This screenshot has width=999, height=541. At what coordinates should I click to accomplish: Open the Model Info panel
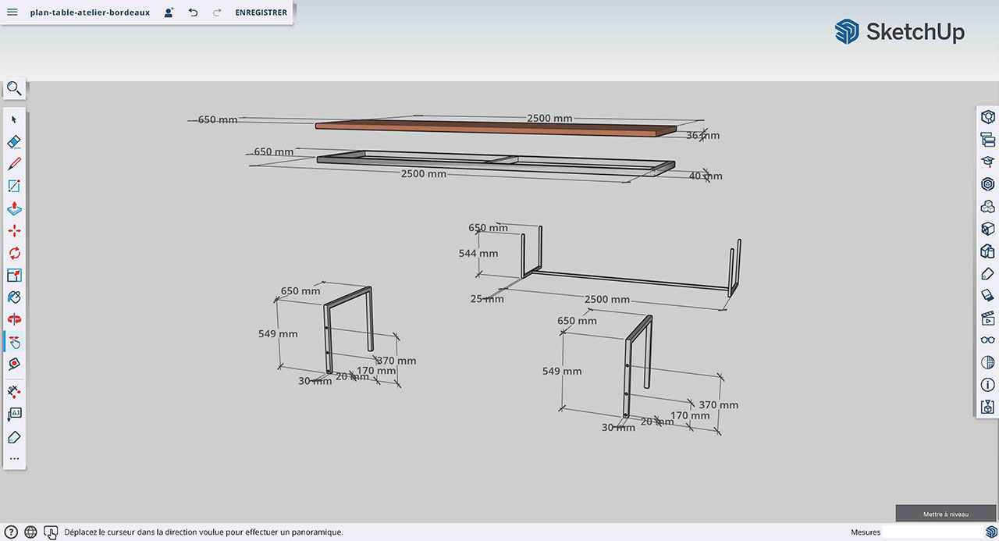coord(987,385)
